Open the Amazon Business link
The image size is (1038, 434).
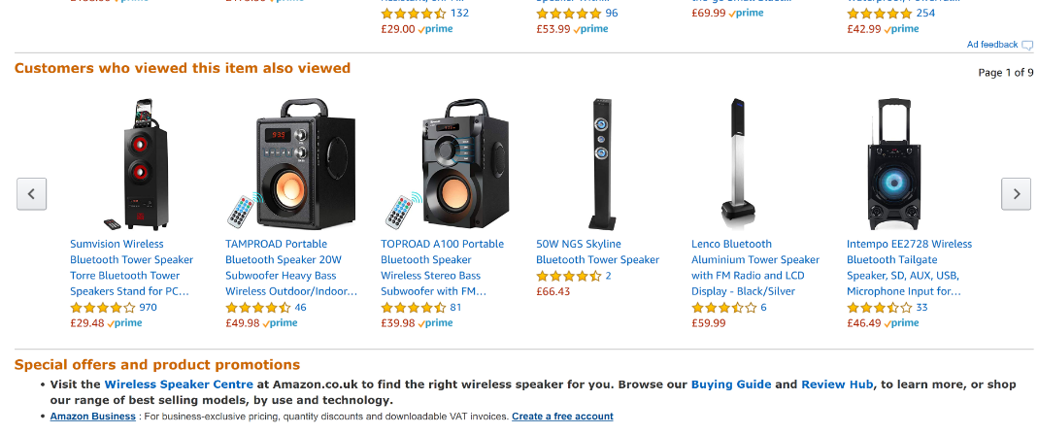[92, 417]
